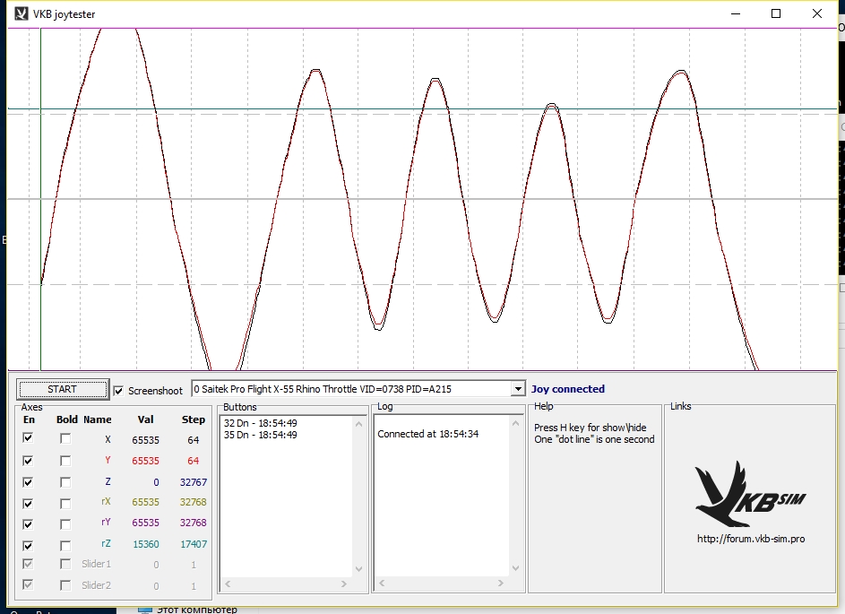Viewport: 845px width, 614px height.
Task: Select the '35 Dn - 18:54:49' button entry
Action: coord(260,435)
